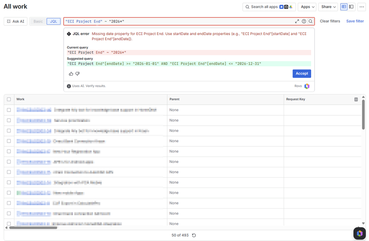Switch to Basic search mode
Image resolution: width=369 pixels, height=241 pixels.
pos(38,21)
